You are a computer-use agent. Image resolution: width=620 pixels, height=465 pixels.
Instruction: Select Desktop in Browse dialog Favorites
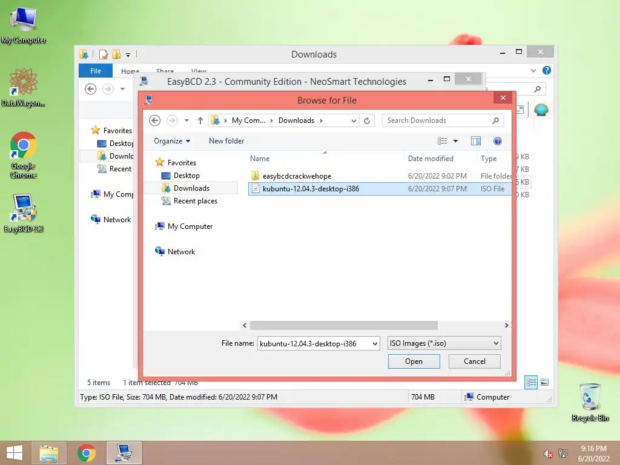pos(186,176)
